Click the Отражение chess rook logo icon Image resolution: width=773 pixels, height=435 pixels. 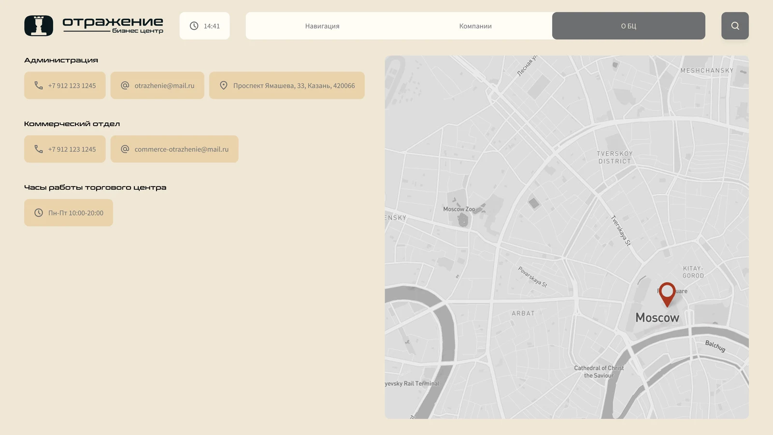click(39, 26)
